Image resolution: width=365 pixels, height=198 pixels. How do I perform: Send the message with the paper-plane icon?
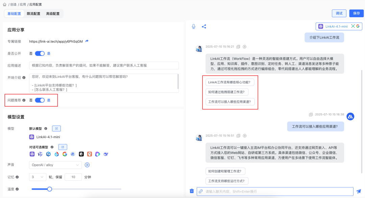tap(359, 191)
